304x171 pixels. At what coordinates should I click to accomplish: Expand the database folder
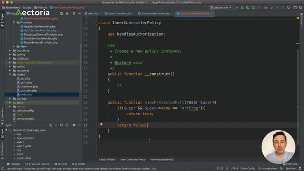pyautogui.click(x=9, y=58)
